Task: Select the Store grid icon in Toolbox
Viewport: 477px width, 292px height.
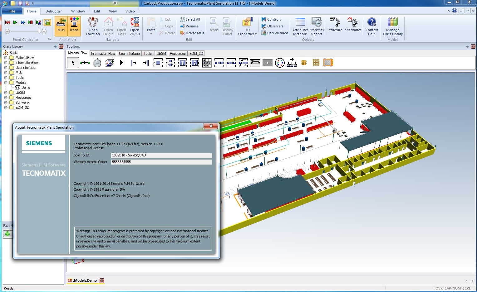Action: point(207,63)
